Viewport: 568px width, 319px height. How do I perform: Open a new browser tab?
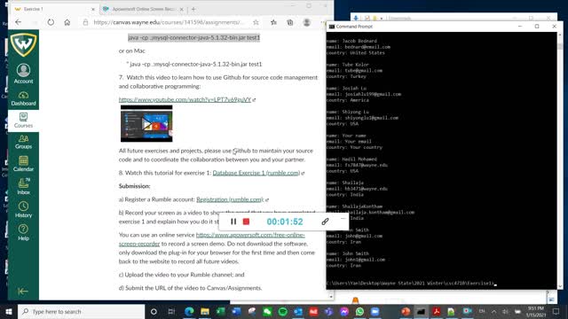pos(193,9)
